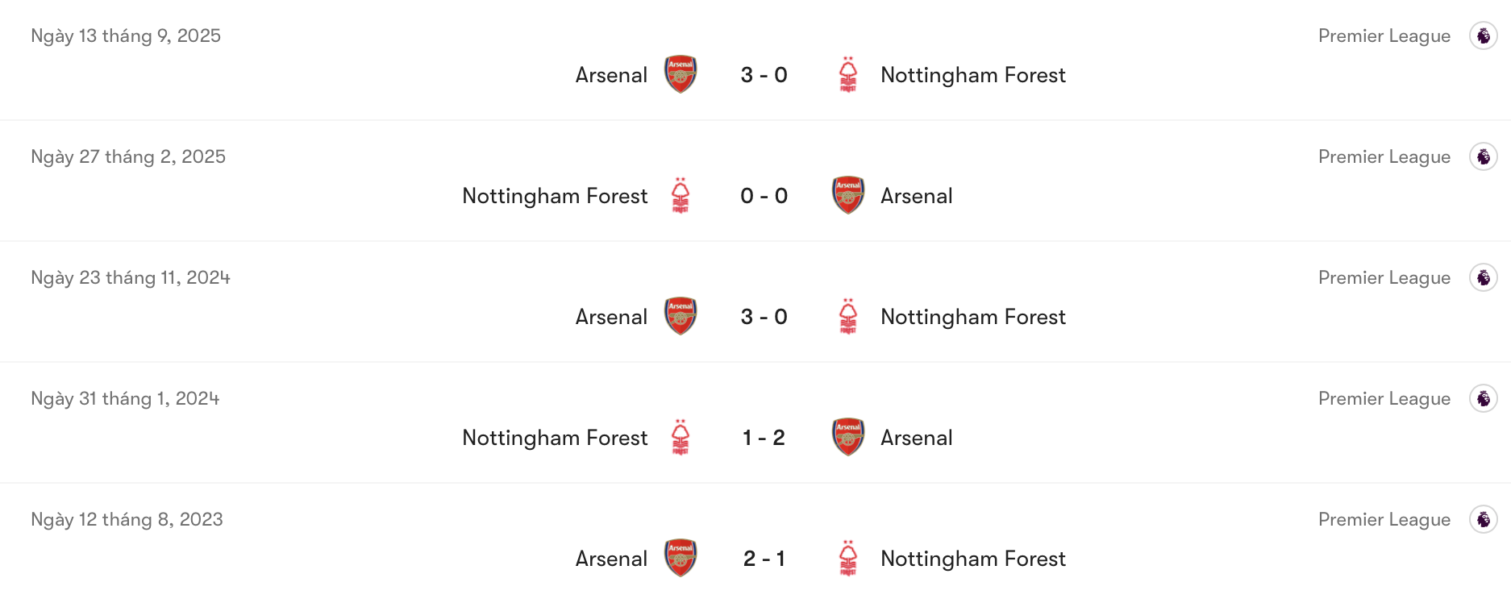1511x603 pixels.
Task: Select the date Ngày 12 tháng 8, 2023
Action: (126, 519)
